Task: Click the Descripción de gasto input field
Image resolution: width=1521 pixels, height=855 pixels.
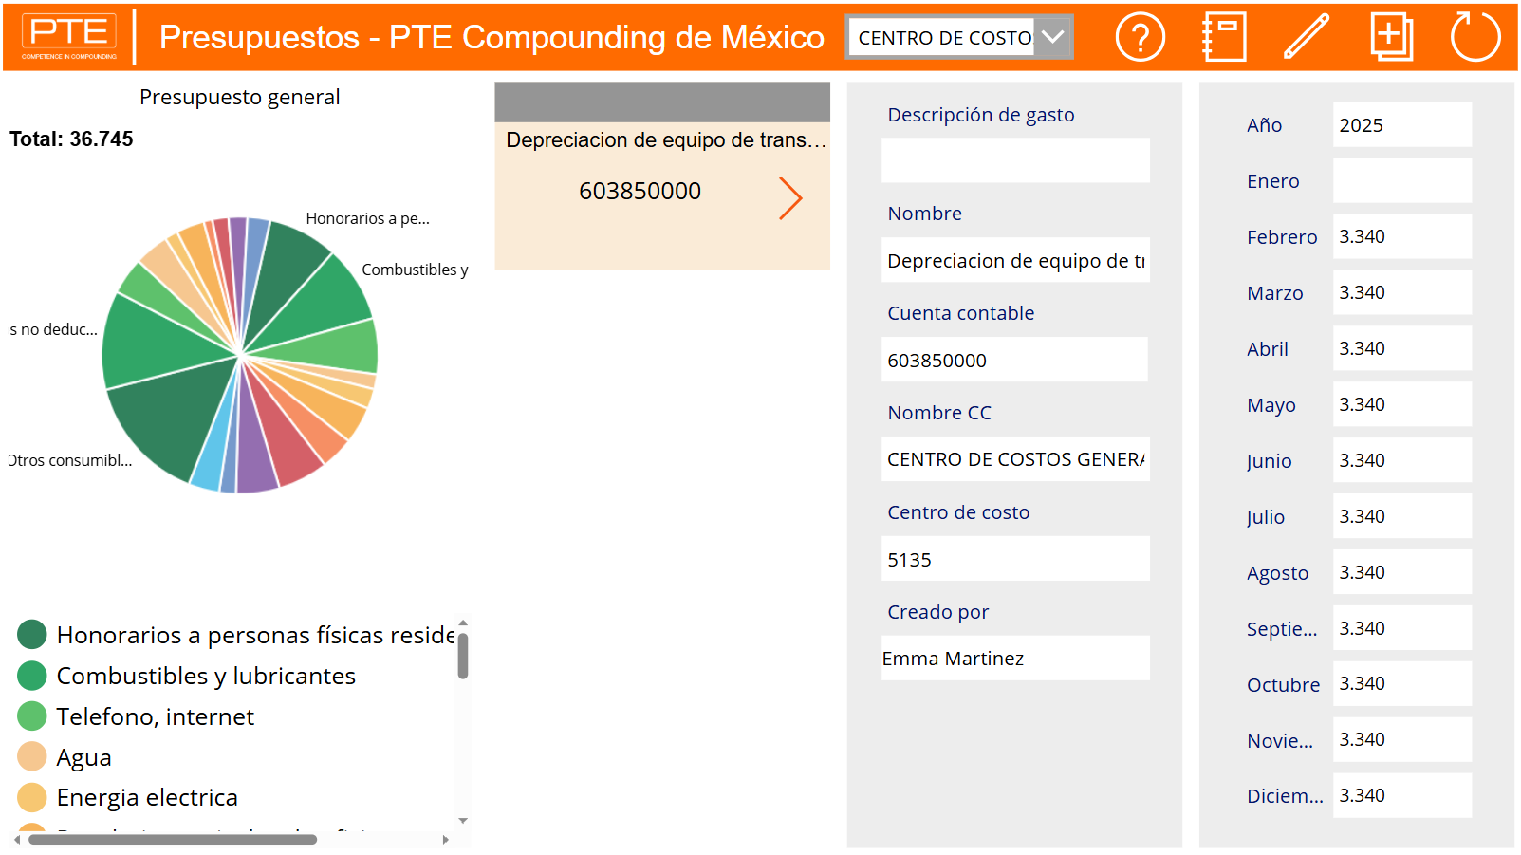Action: (x=1014, y=160)
